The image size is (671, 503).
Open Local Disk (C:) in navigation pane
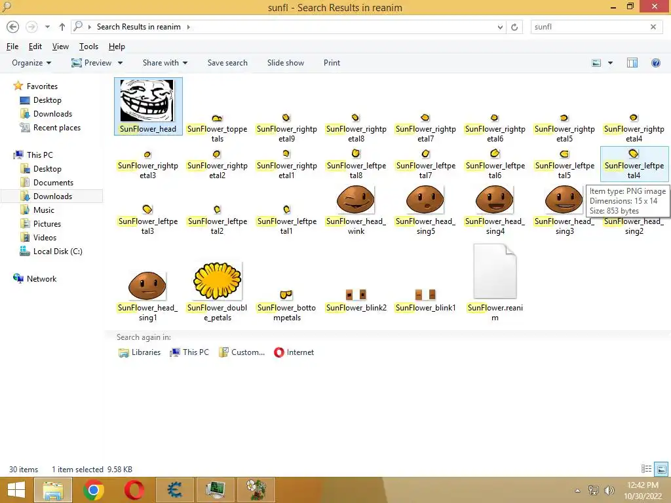51,251
